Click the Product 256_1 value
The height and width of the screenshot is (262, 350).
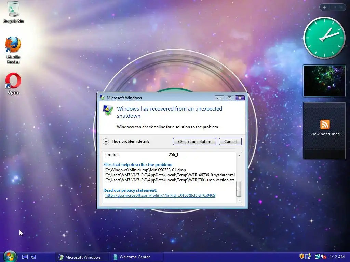tap(173, 155)
